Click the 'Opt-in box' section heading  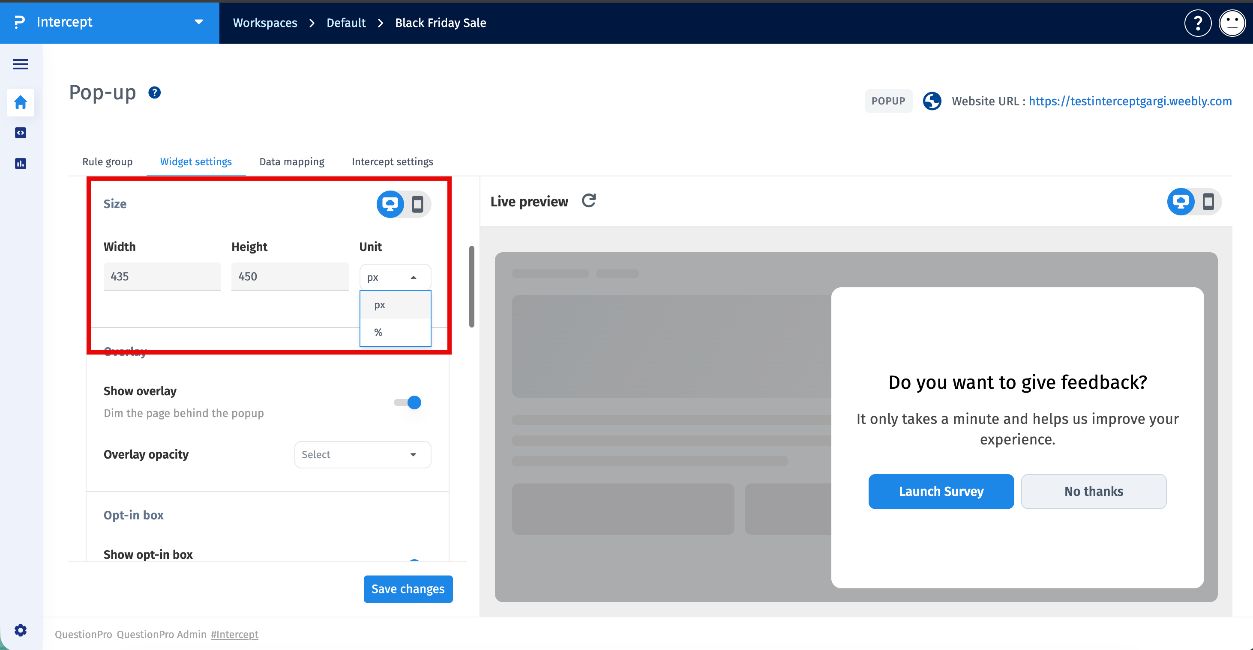pyautogui.click(x=133, y=515)
